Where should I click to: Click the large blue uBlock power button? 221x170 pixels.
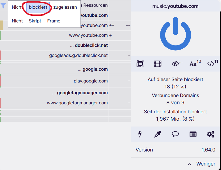point(176,34)
